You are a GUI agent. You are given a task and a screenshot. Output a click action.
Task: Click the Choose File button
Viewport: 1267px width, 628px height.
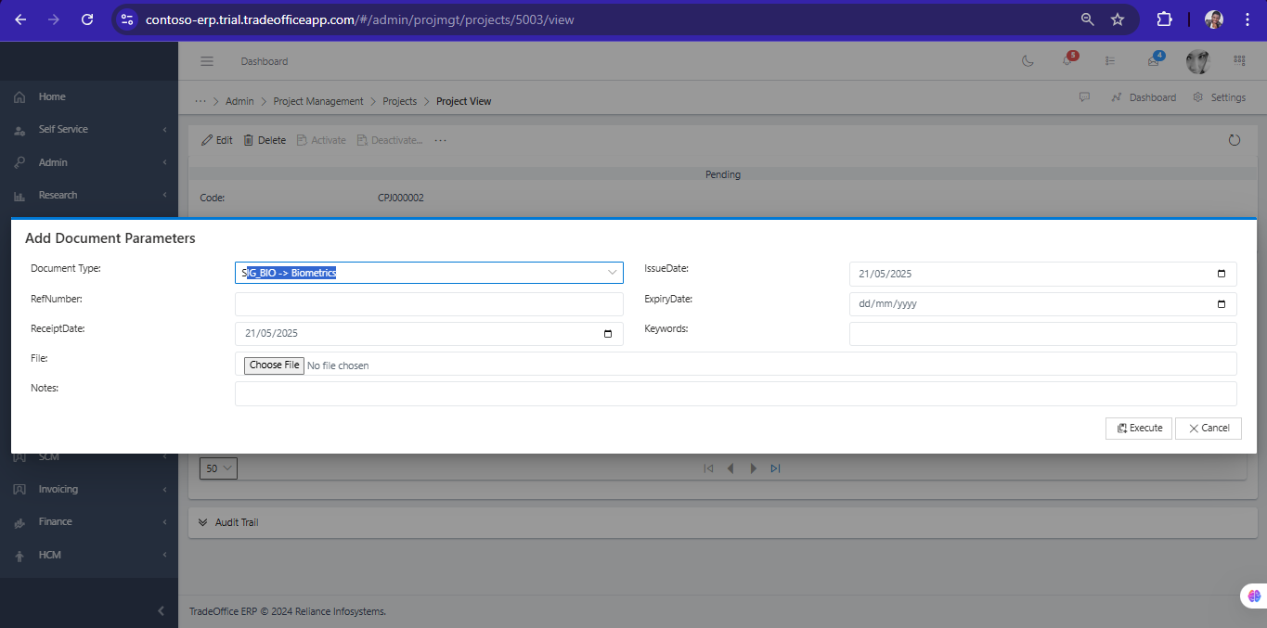pyautogui.click(x=274, y=365)
